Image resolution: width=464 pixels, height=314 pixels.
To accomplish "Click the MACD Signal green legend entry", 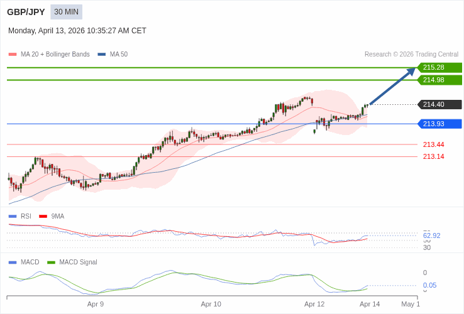I will coord(78,262).
